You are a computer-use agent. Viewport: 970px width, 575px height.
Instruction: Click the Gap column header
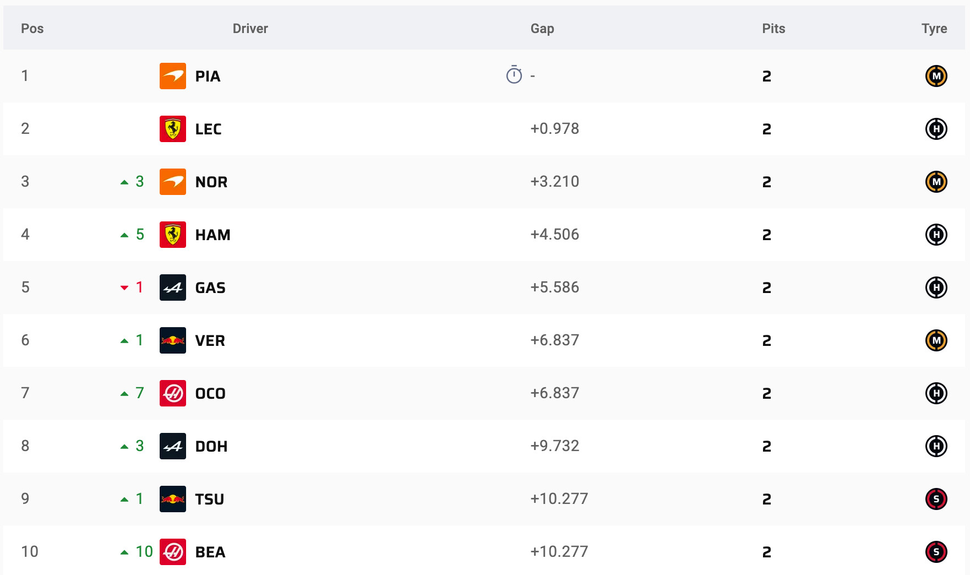542,29
